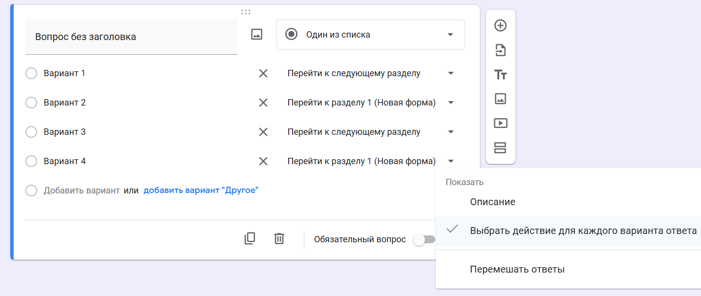Add a section from side toolbar
The height and width of the screenshot is (296, 701).
[x=500, y=148]
